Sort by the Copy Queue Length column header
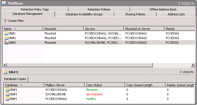197x105 pixels. pos(145,85)
